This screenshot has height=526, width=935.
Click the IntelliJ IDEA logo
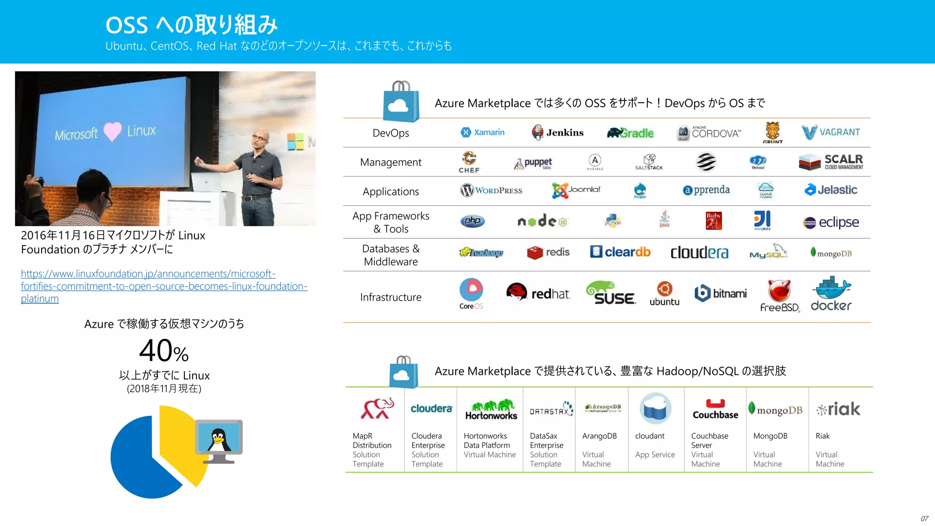point(762,221)
